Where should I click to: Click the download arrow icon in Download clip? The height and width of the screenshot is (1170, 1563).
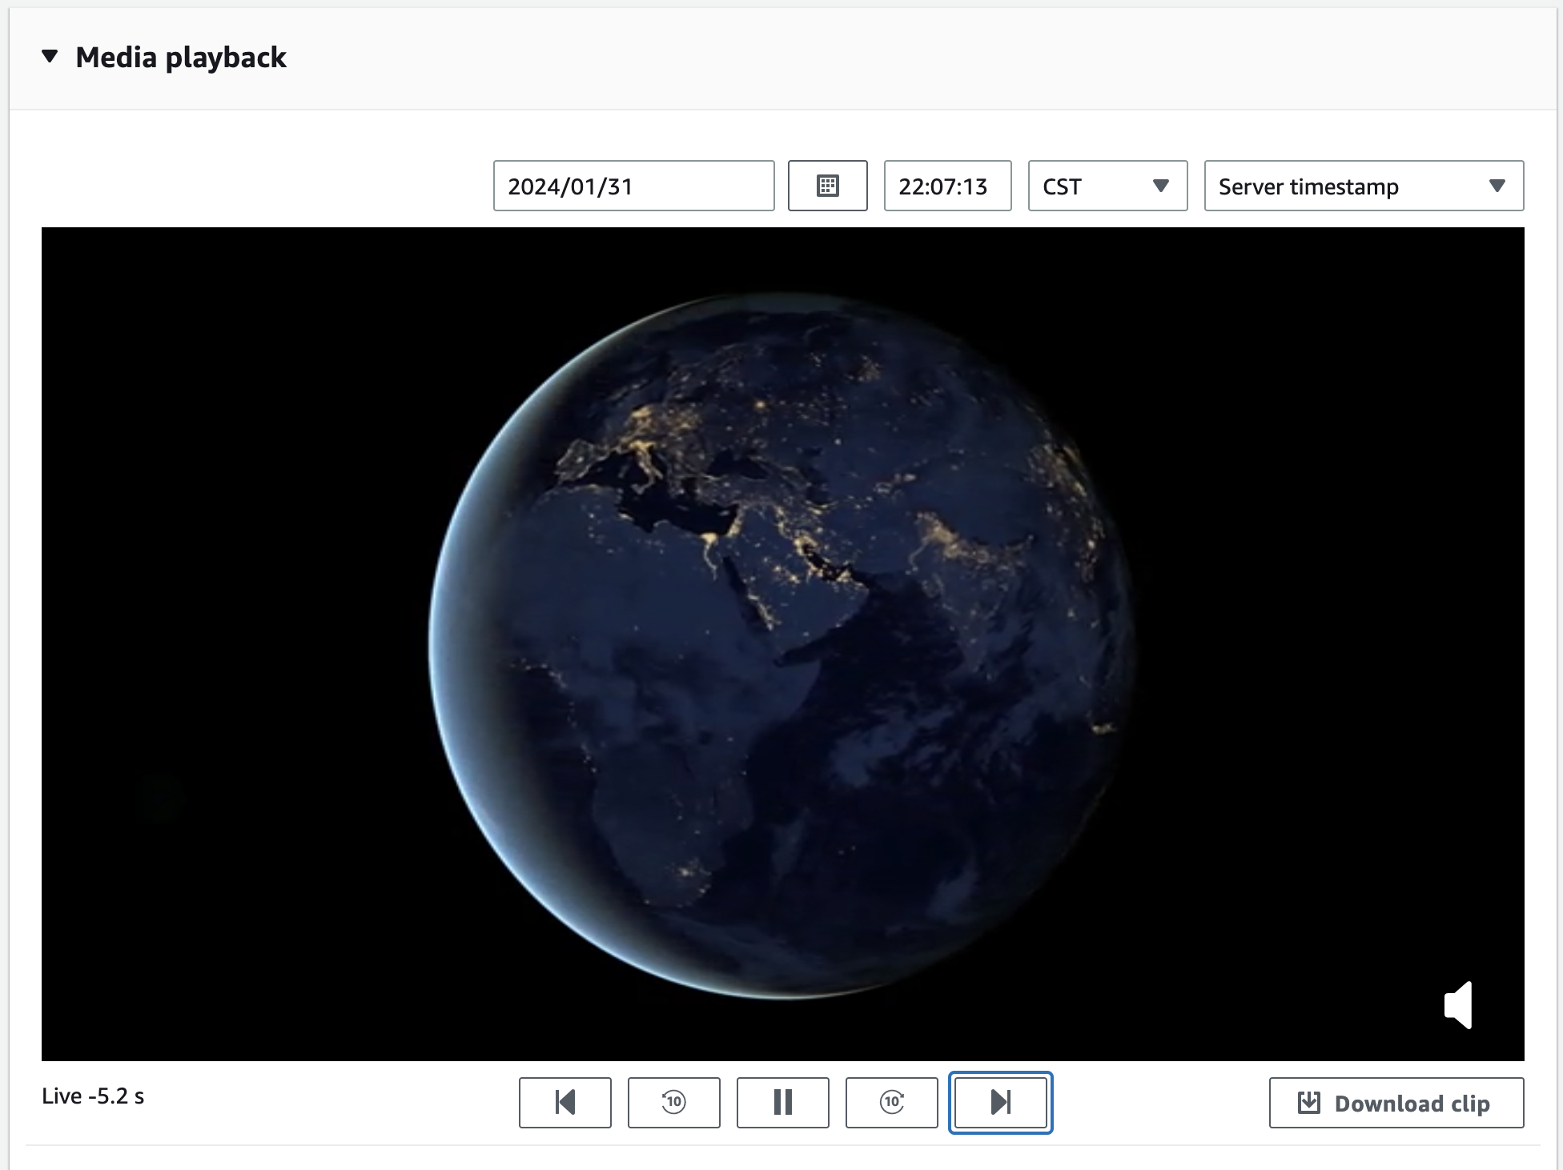click(1308, 1103)
